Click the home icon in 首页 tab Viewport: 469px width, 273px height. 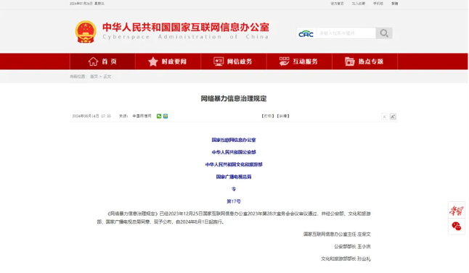coord(93,62)
